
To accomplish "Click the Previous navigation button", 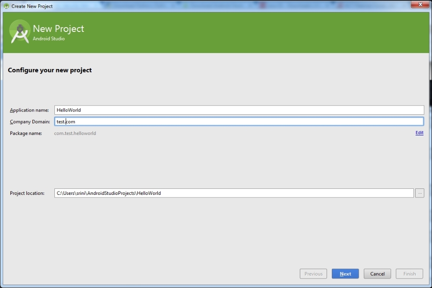I will (x=313, y=274).
